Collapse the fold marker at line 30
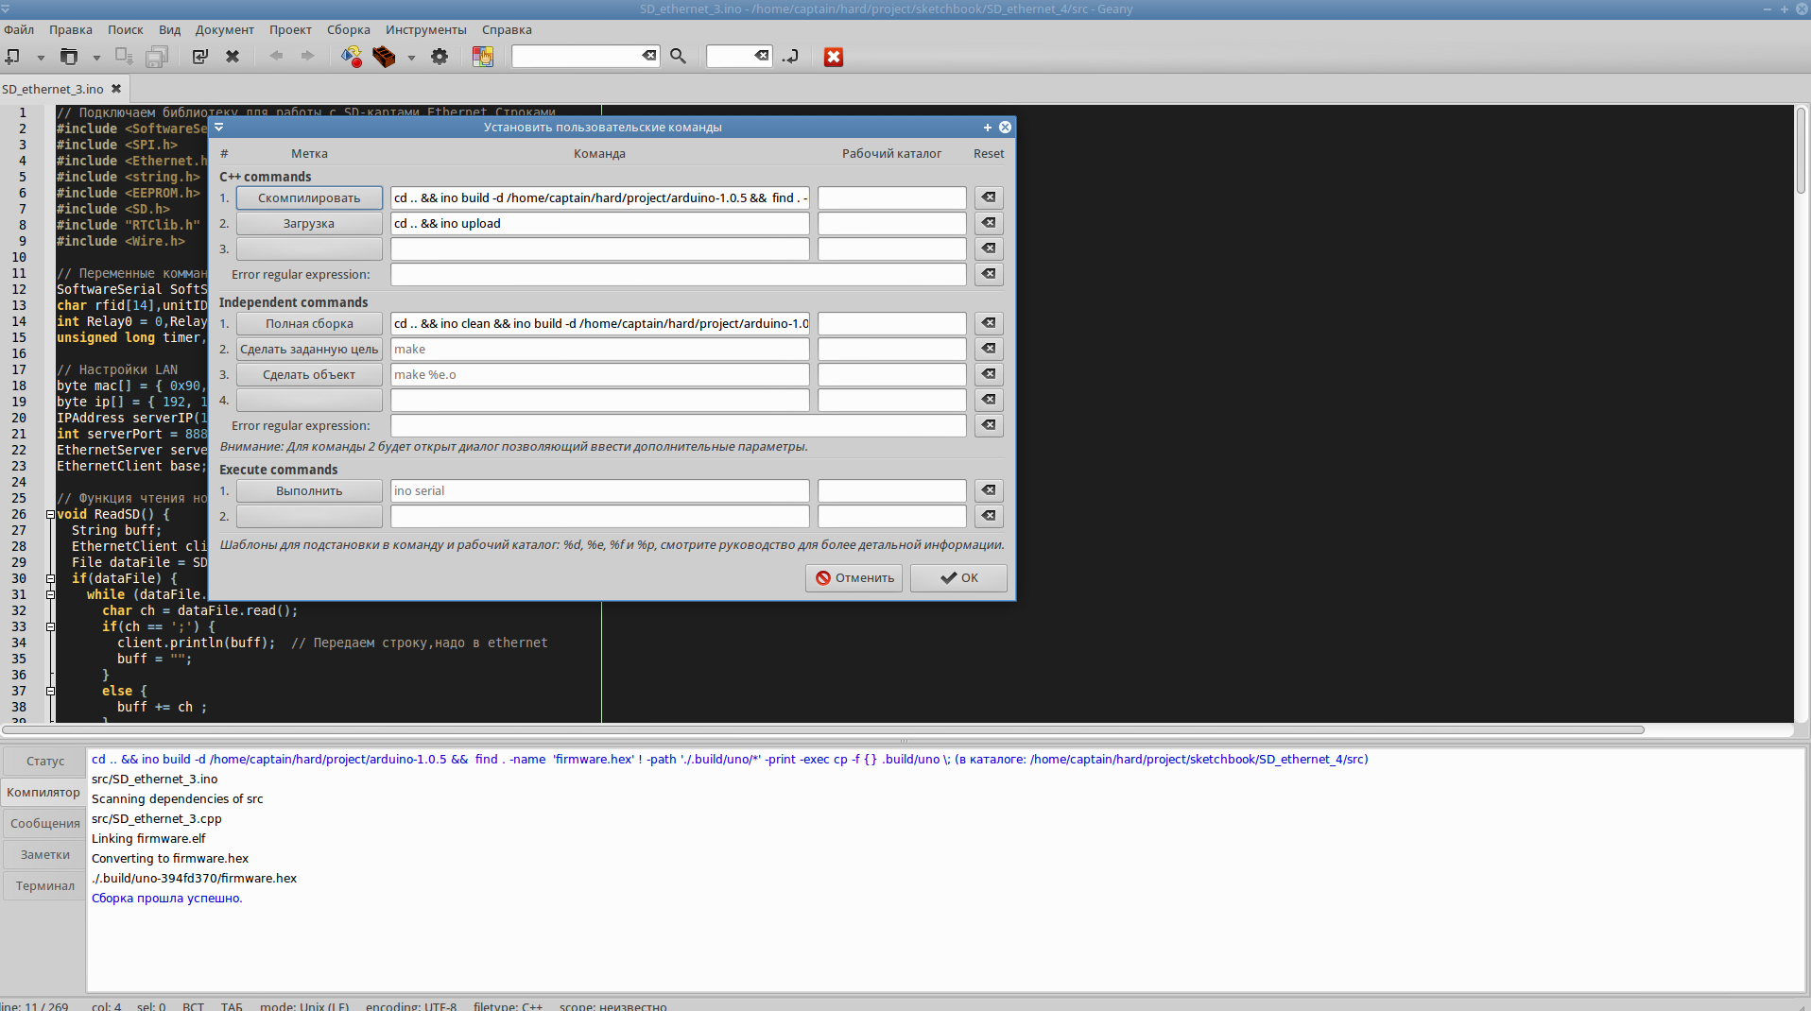This screenshot has height=1011, width=1811. click(x=50, y=578)
